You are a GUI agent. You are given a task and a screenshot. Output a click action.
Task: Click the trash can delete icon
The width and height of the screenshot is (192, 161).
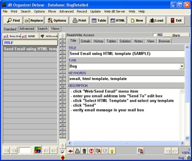(84, 151)
